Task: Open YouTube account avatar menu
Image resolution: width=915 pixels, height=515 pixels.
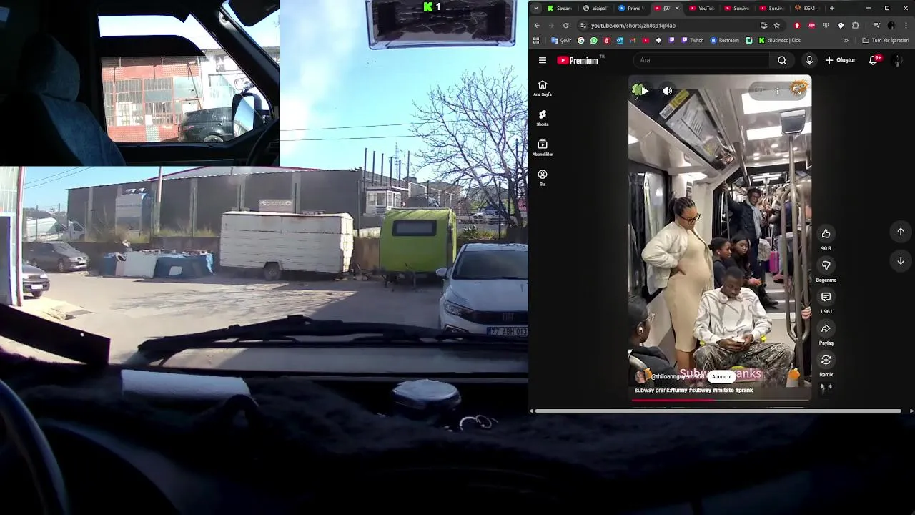Action: pos(897,61)
